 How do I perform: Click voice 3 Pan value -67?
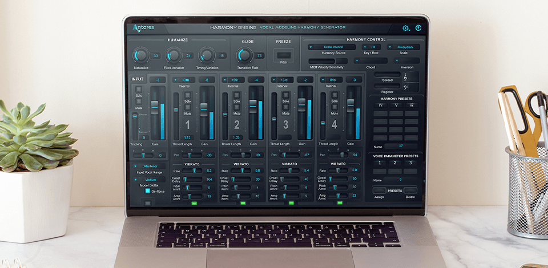[307, 155]
